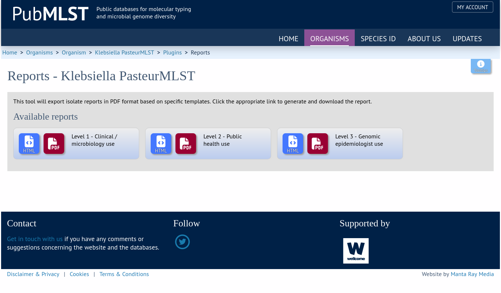501x293 pixels.
Task: Open the UPDATES menu item
Action: coord(467,39)
